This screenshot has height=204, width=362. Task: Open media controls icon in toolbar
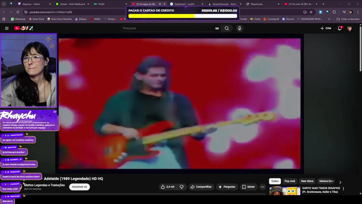pyautogui.click(x=344, y=12)
